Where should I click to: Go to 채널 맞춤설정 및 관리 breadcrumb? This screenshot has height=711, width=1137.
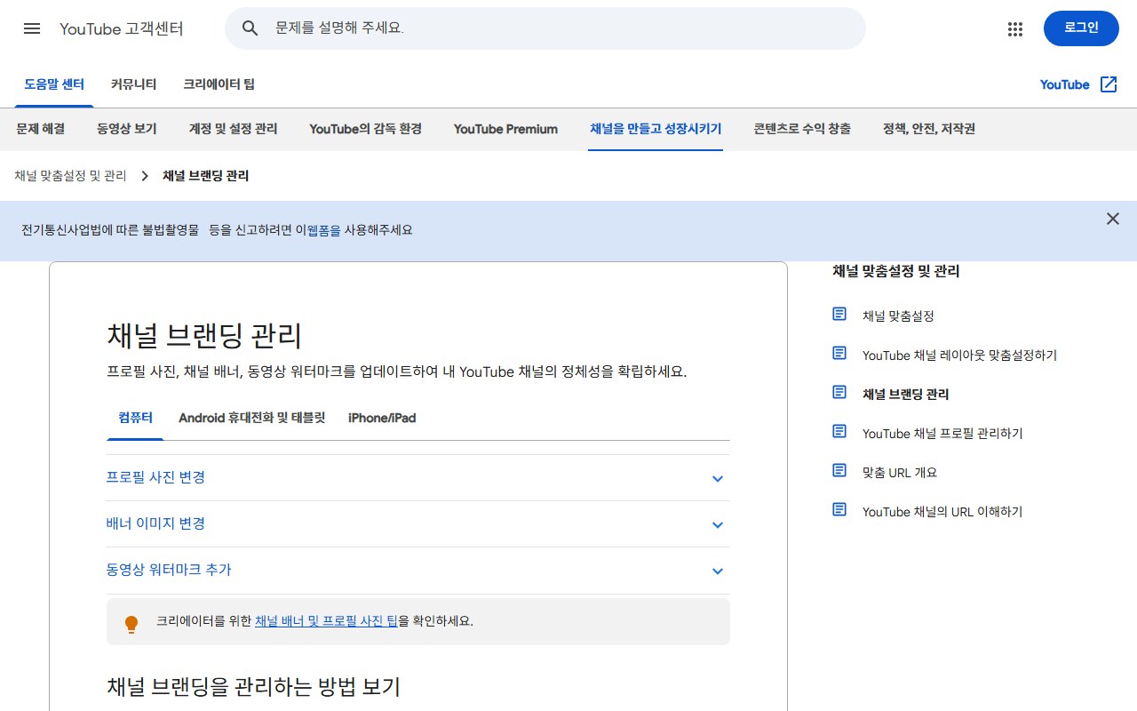[70, 176]
